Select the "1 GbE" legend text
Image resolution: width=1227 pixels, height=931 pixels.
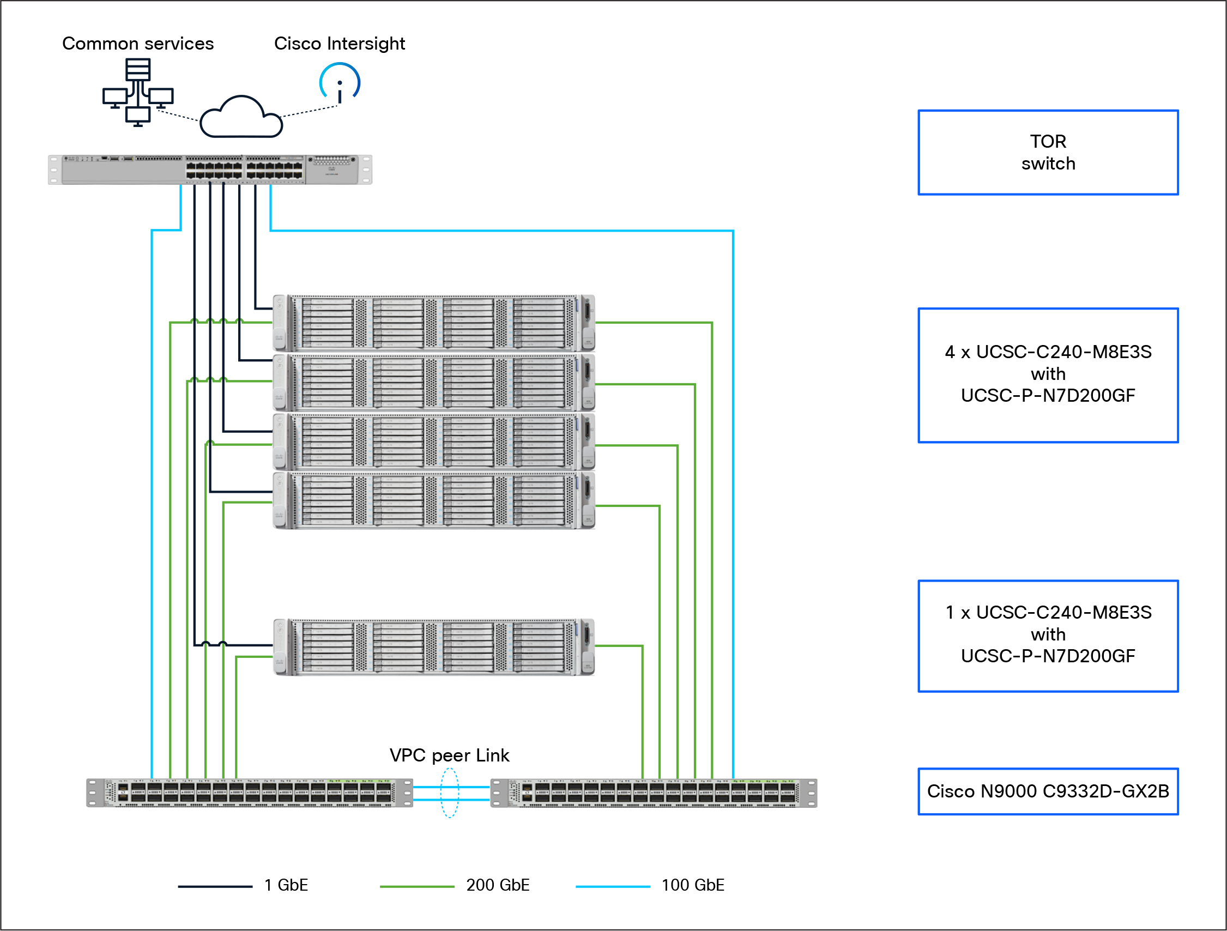pyautogui.click(x=286, y=885)
